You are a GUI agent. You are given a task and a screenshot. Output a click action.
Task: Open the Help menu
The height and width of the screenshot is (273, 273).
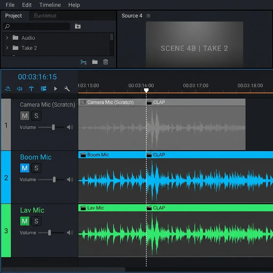point(74,5)
